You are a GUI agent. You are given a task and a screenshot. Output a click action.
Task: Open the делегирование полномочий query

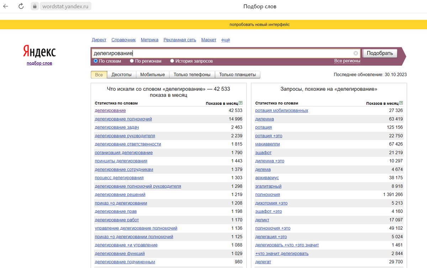[123, 119]
